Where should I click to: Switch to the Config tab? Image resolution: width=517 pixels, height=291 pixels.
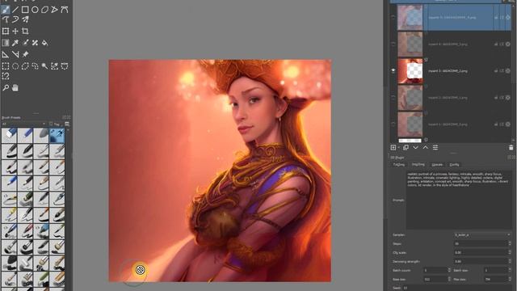click(454, 164)
